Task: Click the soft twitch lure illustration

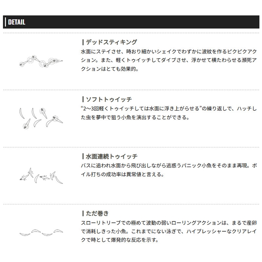Action: click(x=40, y=118)
